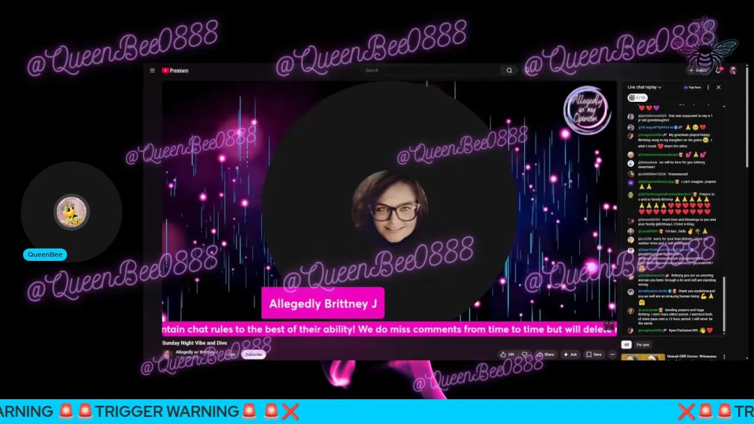Click the Top fans badge
754x424 pixels.
click(692, 87)
